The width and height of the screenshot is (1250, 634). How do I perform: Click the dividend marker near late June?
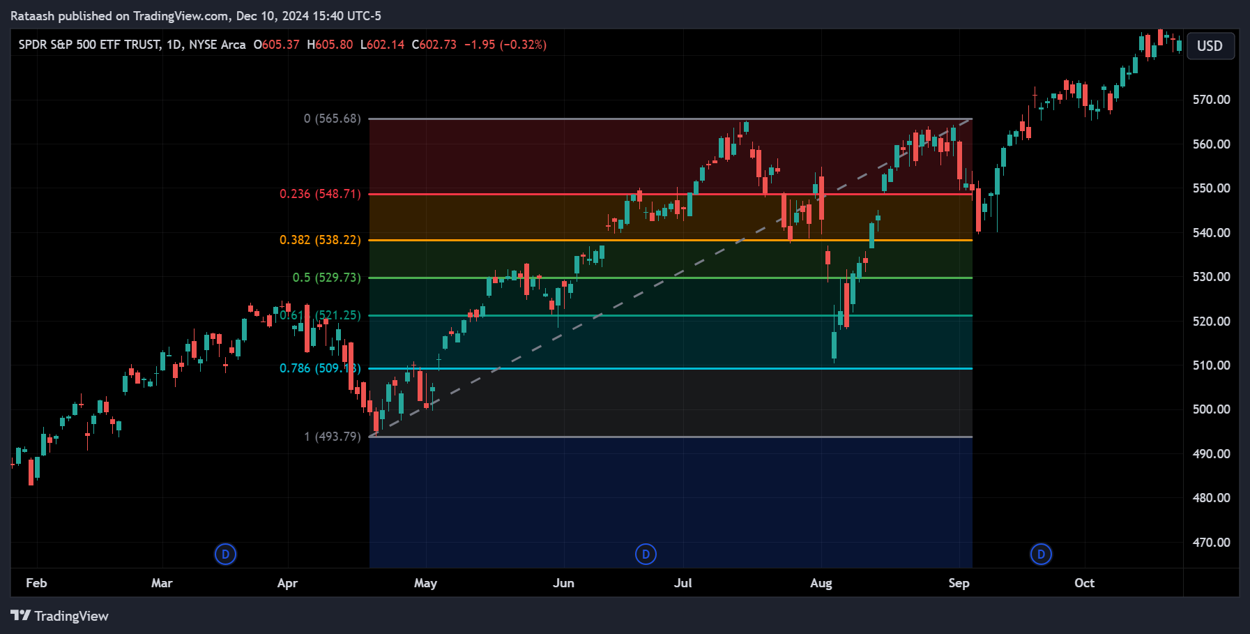point(646,554)
